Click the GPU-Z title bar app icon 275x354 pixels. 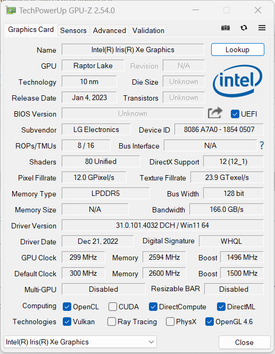11,11
